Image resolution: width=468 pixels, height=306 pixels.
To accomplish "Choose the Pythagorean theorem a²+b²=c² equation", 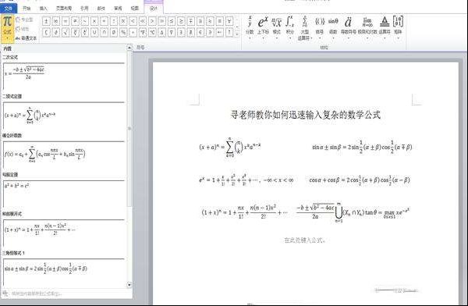I will (x=64, y=194).
